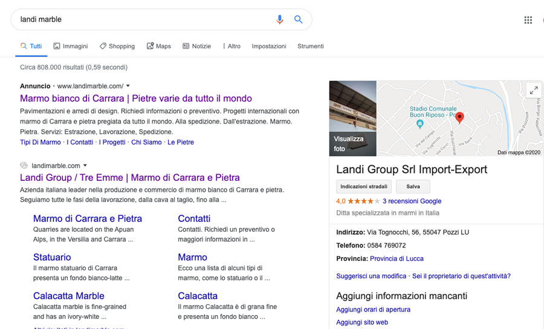Open Strumenti search tools
This screenshot has width=544, height=329.
[311, 46]
